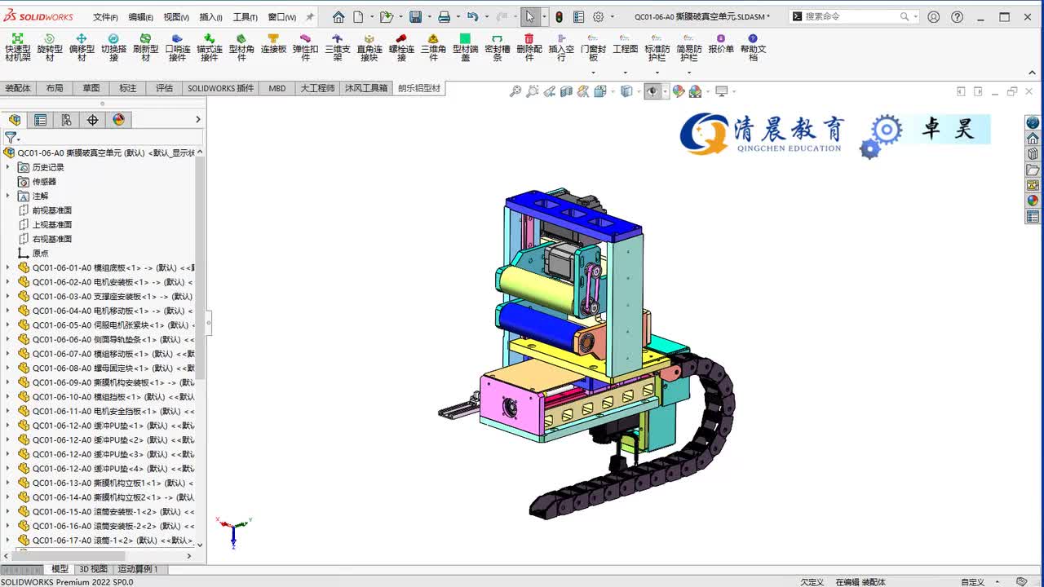Screen dimensions: 1044x587
Task: Insert a 口哨连接件 connector
Action: [178, 48]
